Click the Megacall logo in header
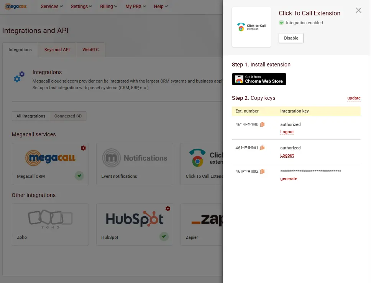Image resolution: width=371 pixels, height=283 pixels. coord(16,7)
